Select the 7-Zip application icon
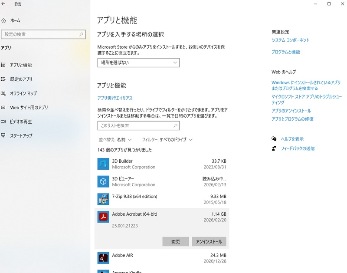Image resolution: width=347 pixels, height=273 pixels. (103, 199)
